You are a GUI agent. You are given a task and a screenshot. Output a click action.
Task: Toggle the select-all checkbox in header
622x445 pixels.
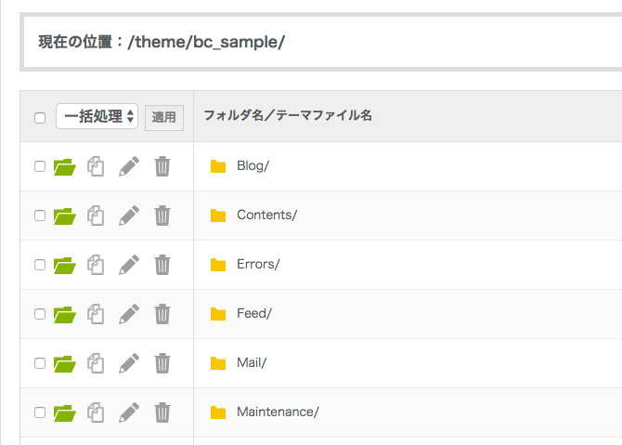tap(40, 118)
